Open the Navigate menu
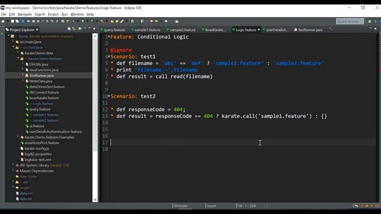 tap(25, 14)
